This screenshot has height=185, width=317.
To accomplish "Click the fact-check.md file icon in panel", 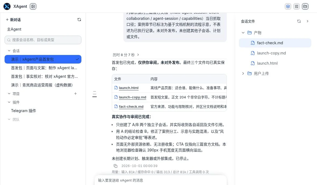I will click(x=253, y=43).
